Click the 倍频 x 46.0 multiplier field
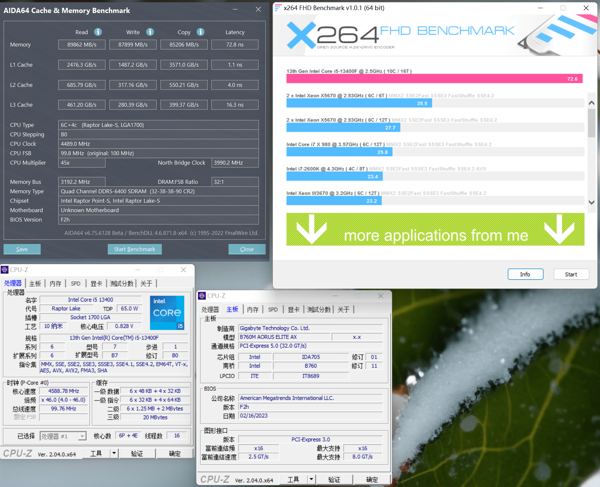This screenshot has height=487, width=600. click(64, 400)
